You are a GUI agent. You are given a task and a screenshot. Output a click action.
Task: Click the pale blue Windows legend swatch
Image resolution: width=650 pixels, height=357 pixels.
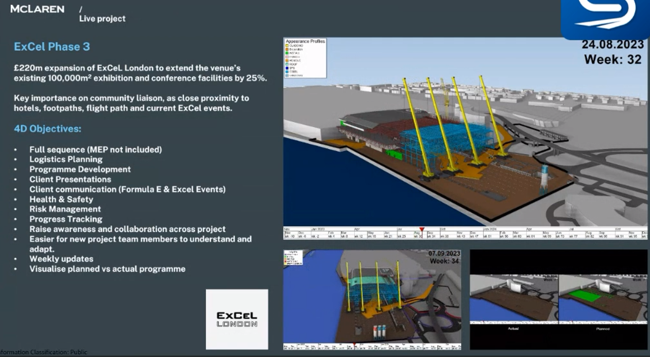click(x=287, y=76)
